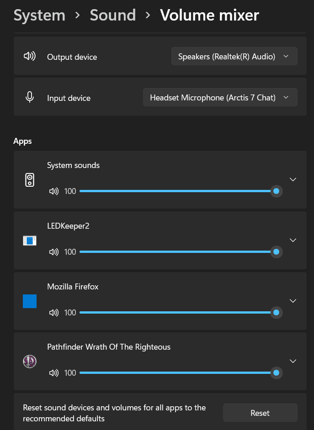Click the LEDKeeper2 app icon
Viewport: 314px width, 430px height.
pyautogui.click(x=30, y=241)
